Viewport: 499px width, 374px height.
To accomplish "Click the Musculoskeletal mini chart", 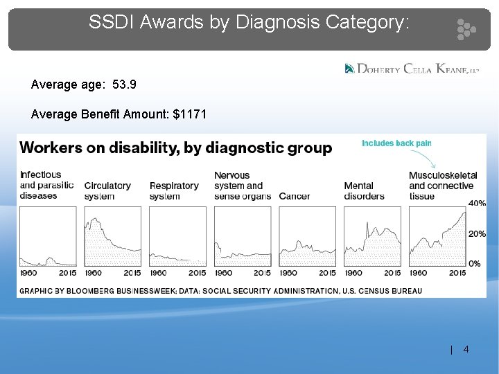I will coord(437,236).
